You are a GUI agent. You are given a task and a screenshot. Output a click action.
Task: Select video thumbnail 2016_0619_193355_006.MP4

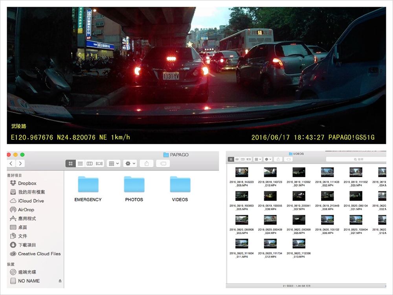(270, 196)
